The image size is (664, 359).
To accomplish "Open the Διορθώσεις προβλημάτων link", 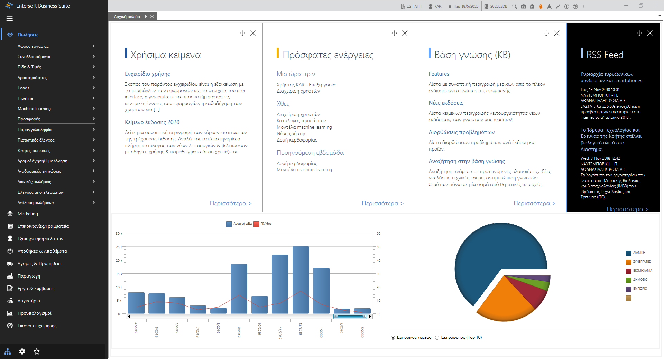I will 461,132.
